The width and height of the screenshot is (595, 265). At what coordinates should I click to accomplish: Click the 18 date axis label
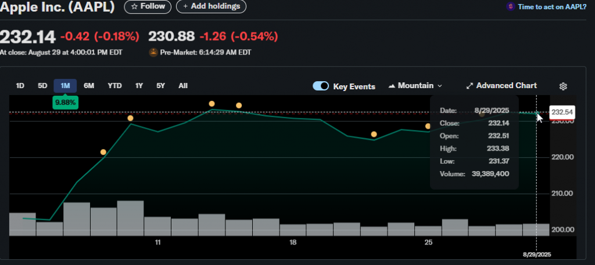pos(293,242)
